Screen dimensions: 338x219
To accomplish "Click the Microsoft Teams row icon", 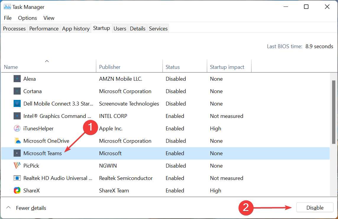I will 17,153.
